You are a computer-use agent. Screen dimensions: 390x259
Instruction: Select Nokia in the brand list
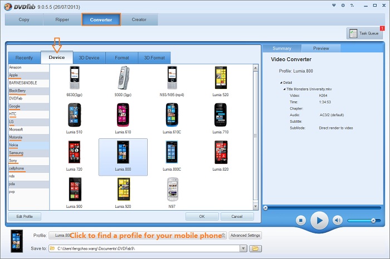[28, 145]
